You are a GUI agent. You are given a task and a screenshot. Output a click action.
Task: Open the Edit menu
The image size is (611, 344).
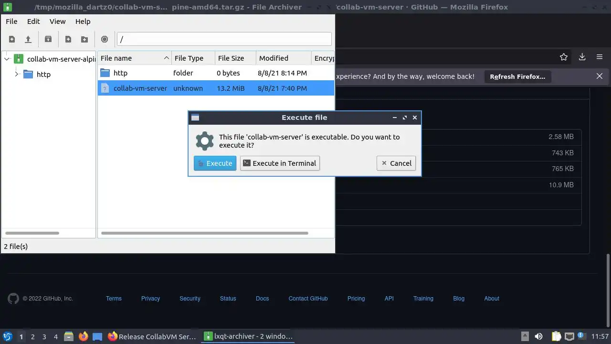click(33, 21)
